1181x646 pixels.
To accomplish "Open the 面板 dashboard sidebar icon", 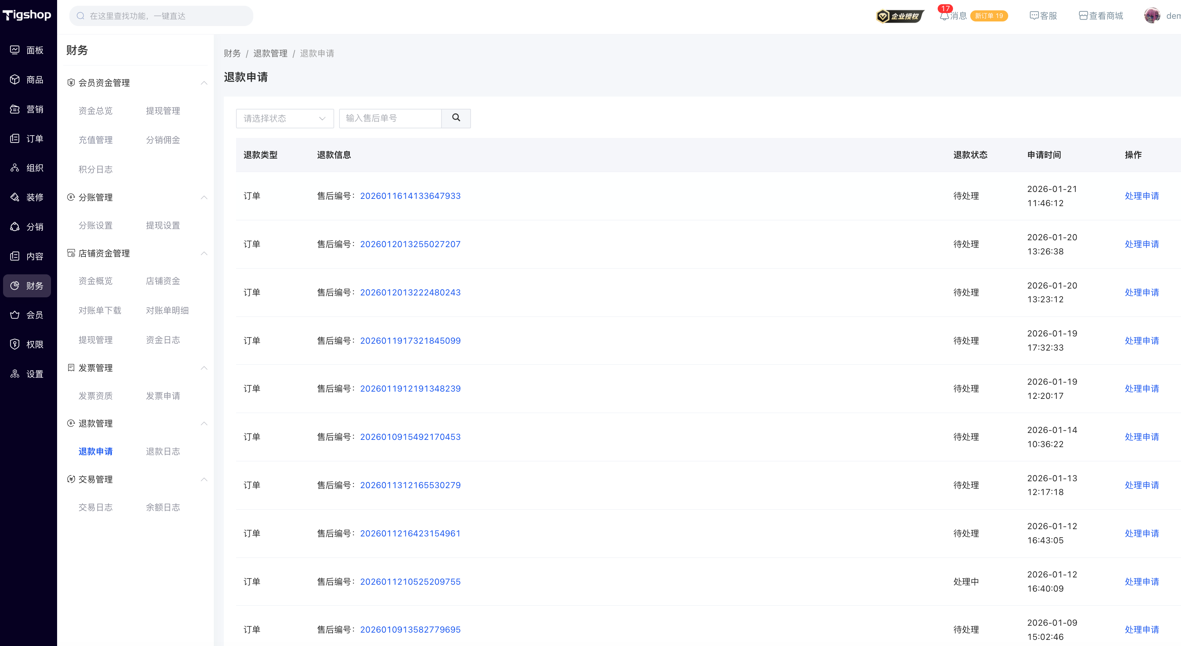I will (x=15, y=50).
